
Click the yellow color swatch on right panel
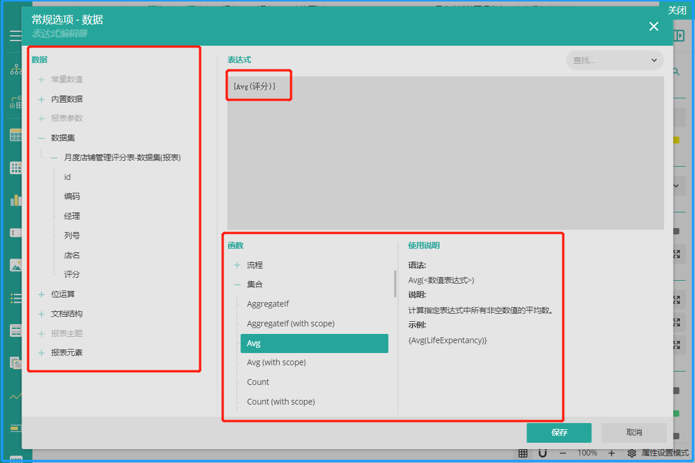676,140
